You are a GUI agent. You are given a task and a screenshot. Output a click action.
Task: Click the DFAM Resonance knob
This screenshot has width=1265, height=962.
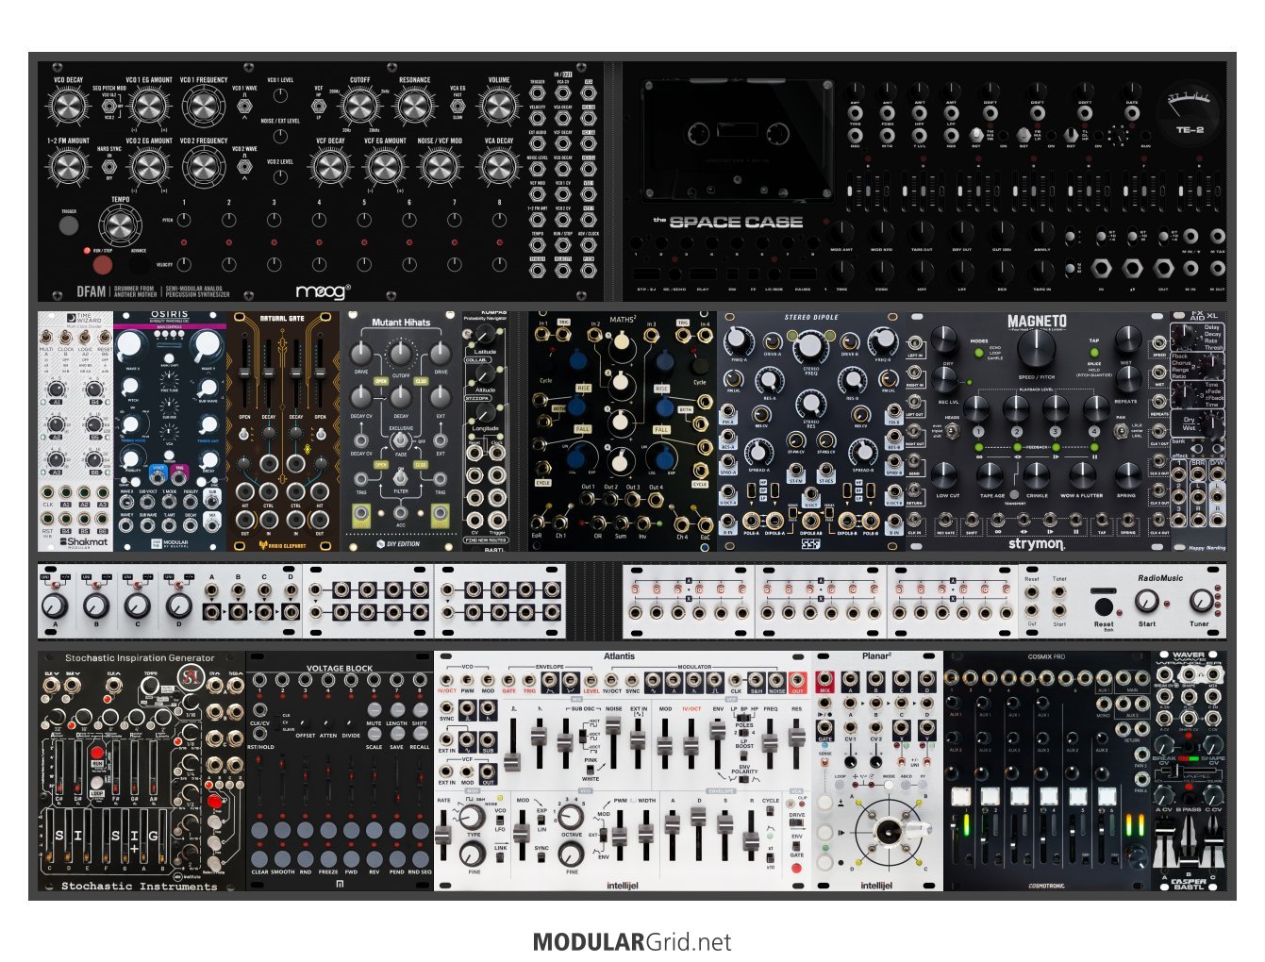click(x=414, y=107)
